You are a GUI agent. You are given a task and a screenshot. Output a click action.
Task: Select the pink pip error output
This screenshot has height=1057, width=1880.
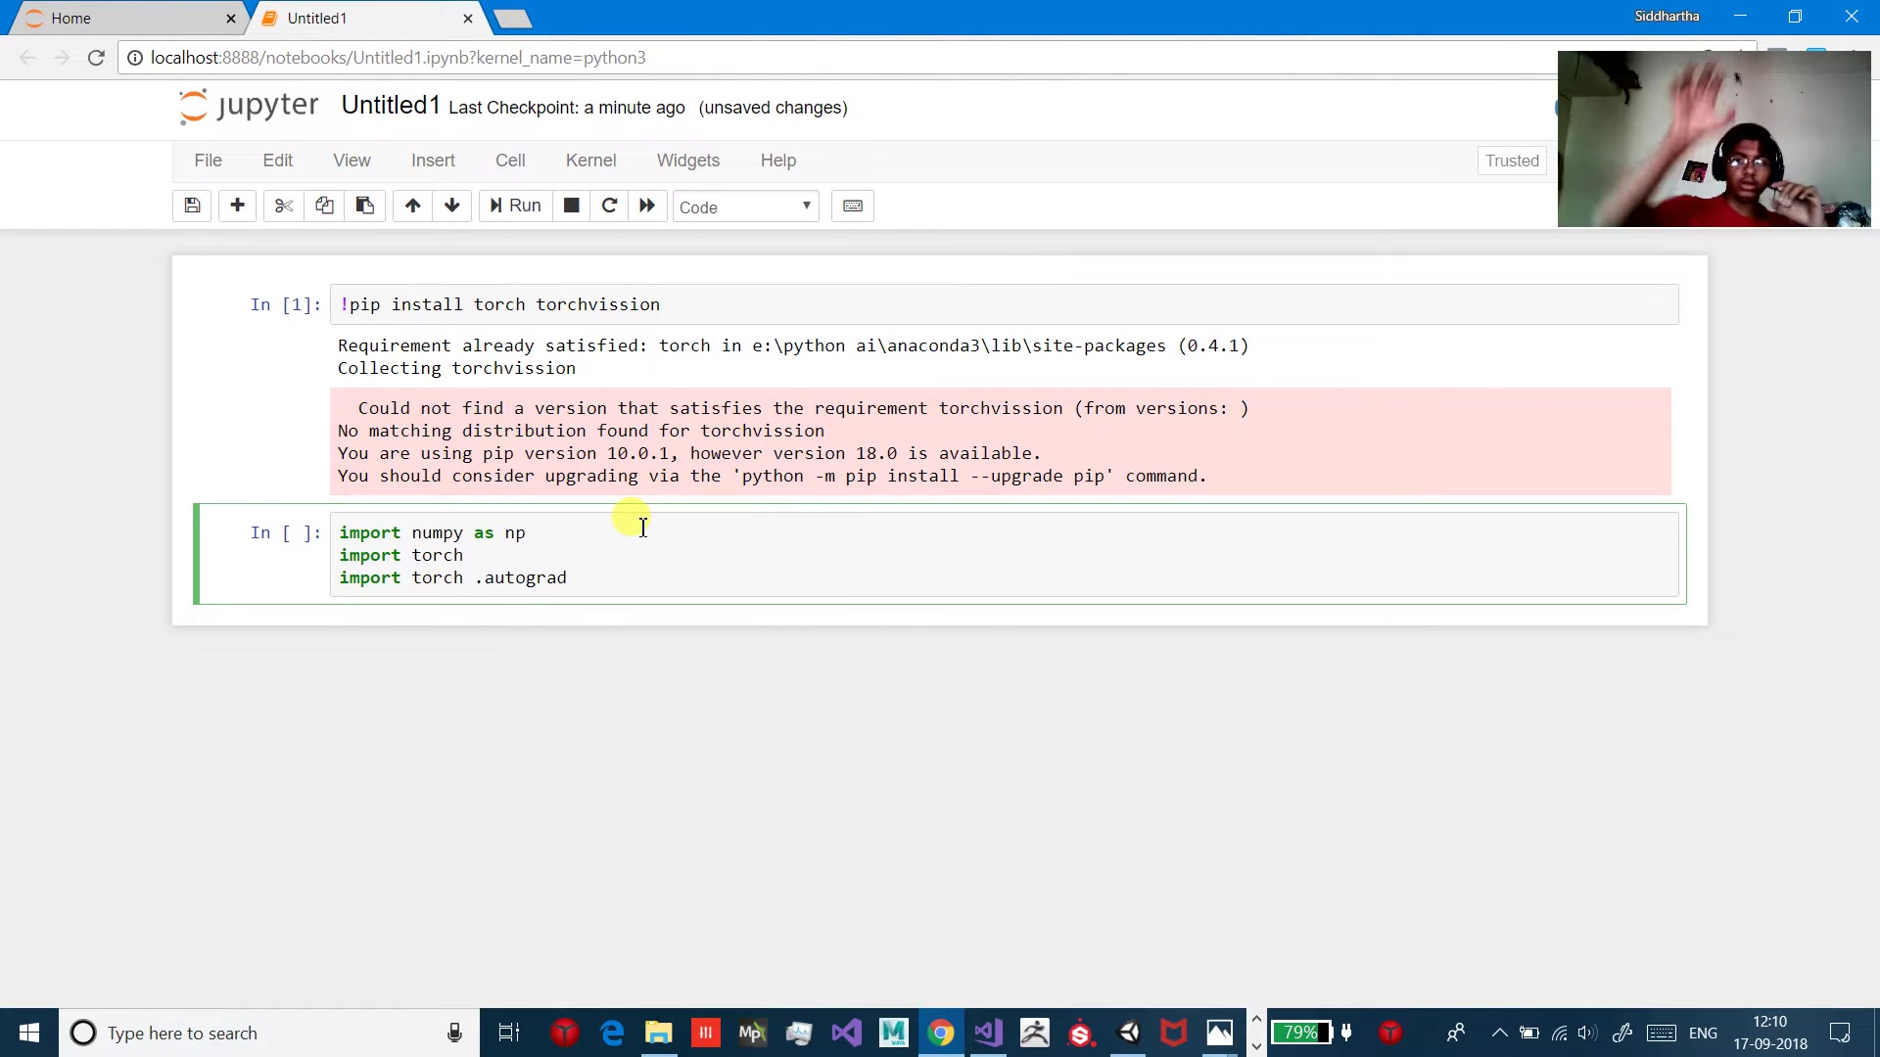[x=1001, y=441]
